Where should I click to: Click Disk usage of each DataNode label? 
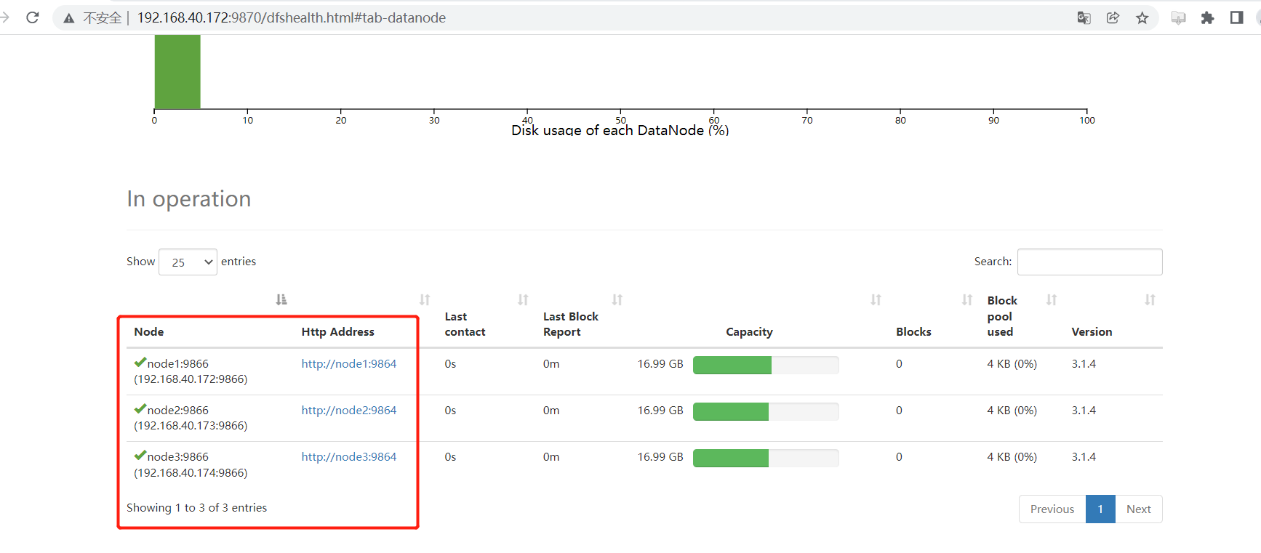tap(620, 130)
